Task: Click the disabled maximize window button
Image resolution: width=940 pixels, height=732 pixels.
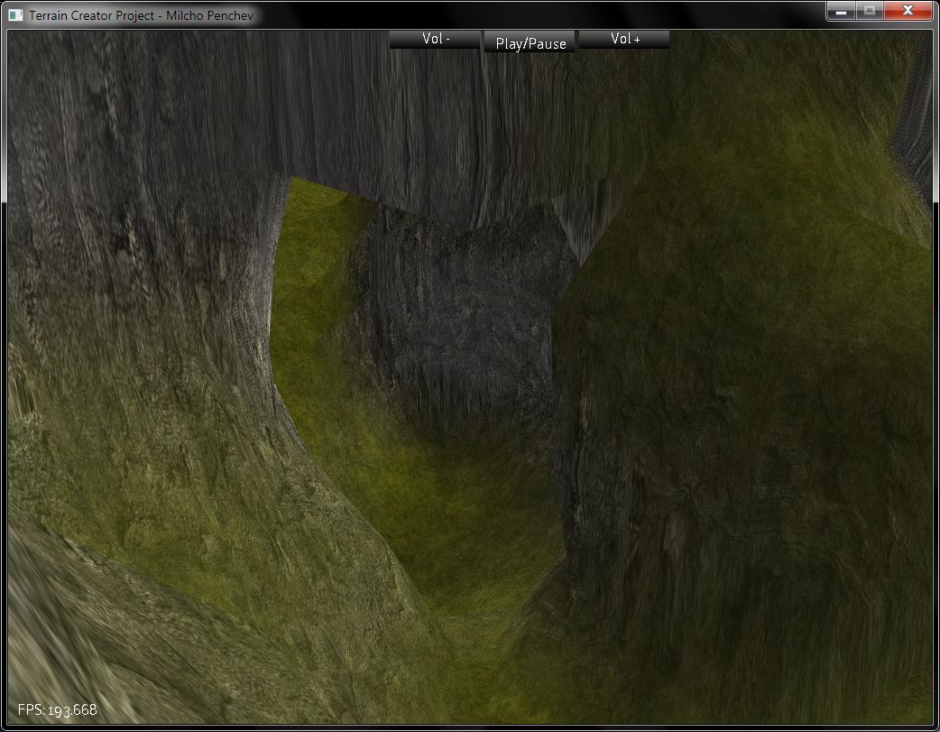Action: (x=870, y=11)
